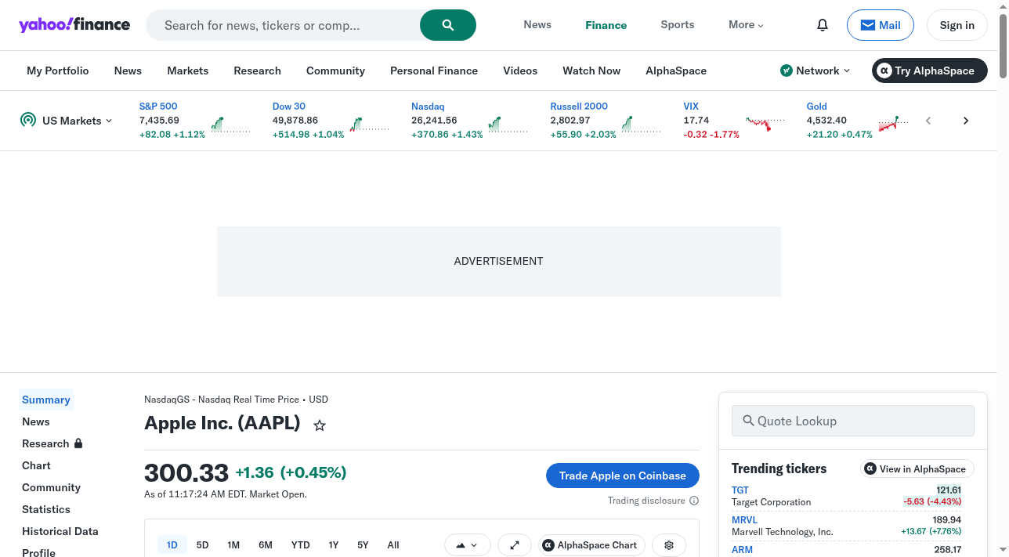
Task: Click in the Quote Lookup field
Action: pyautogui.click(x=853, y=421)
